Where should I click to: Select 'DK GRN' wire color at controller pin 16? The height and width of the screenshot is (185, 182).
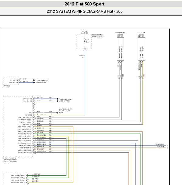(40, 133)
